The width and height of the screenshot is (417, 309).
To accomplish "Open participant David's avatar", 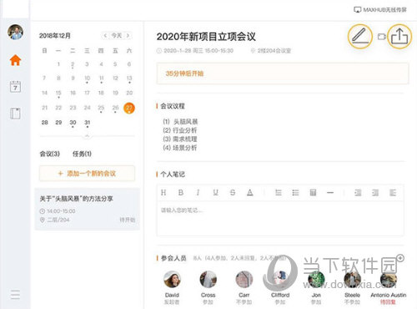I will click(172, 279).
